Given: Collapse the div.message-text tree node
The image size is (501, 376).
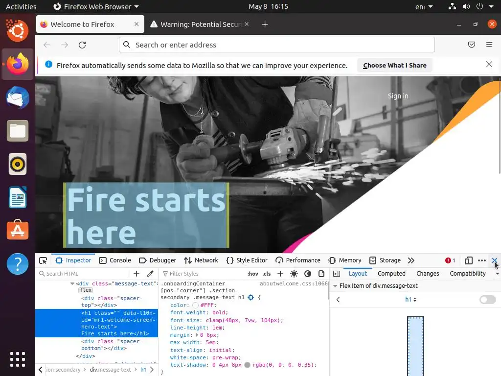Looking at the screenshot, I should pyautogui.click(x=72, y=283).
